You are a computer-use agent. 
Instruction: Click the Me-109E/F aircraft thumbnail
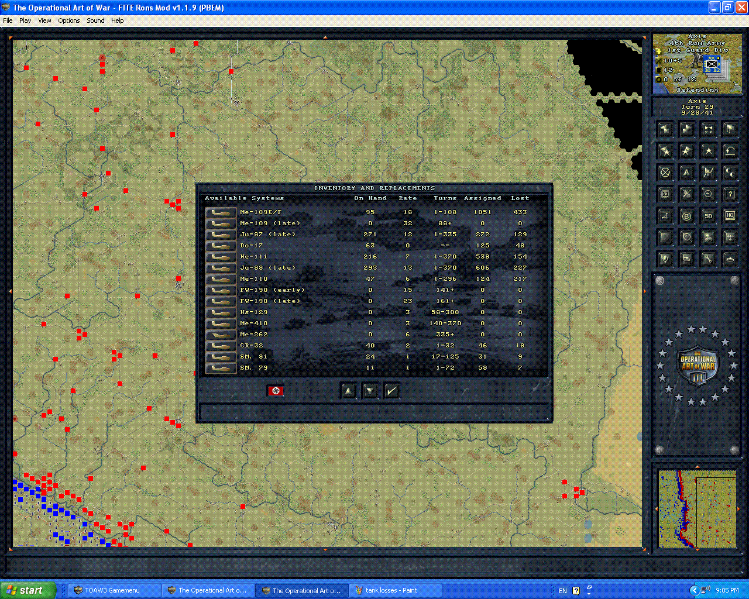pos(220,212)
